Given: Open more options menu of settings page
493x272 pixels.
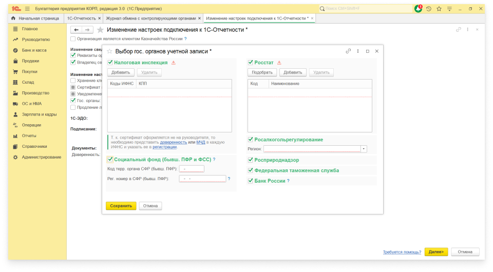Looking at the screenshot, I should [x=468, y=30].
